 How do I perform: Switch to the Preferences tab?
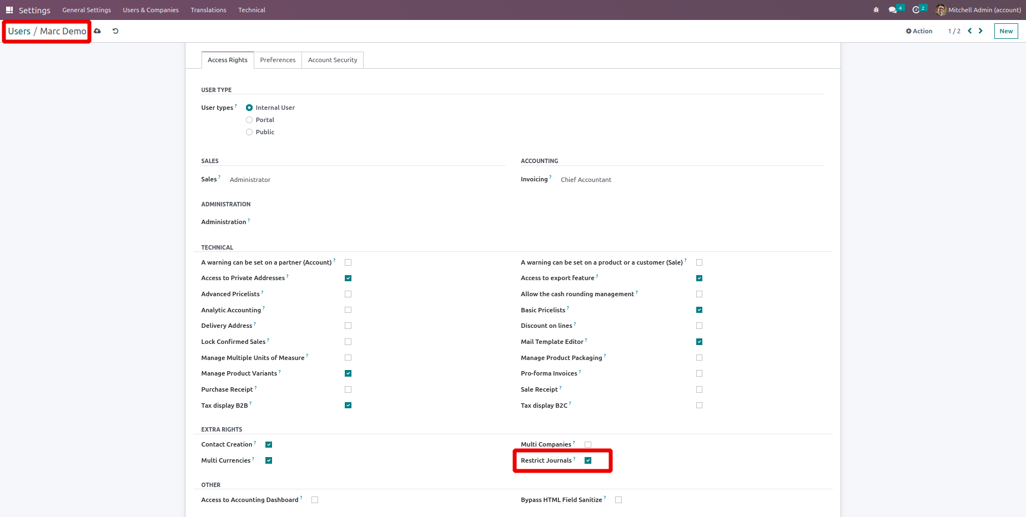278,60
